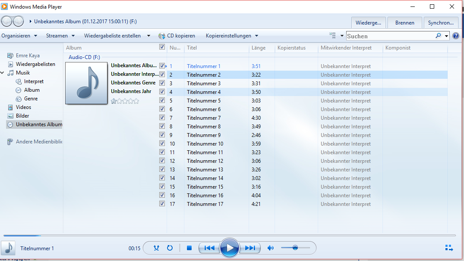Select Titelnummer 10 row

(x=307, y=144)
